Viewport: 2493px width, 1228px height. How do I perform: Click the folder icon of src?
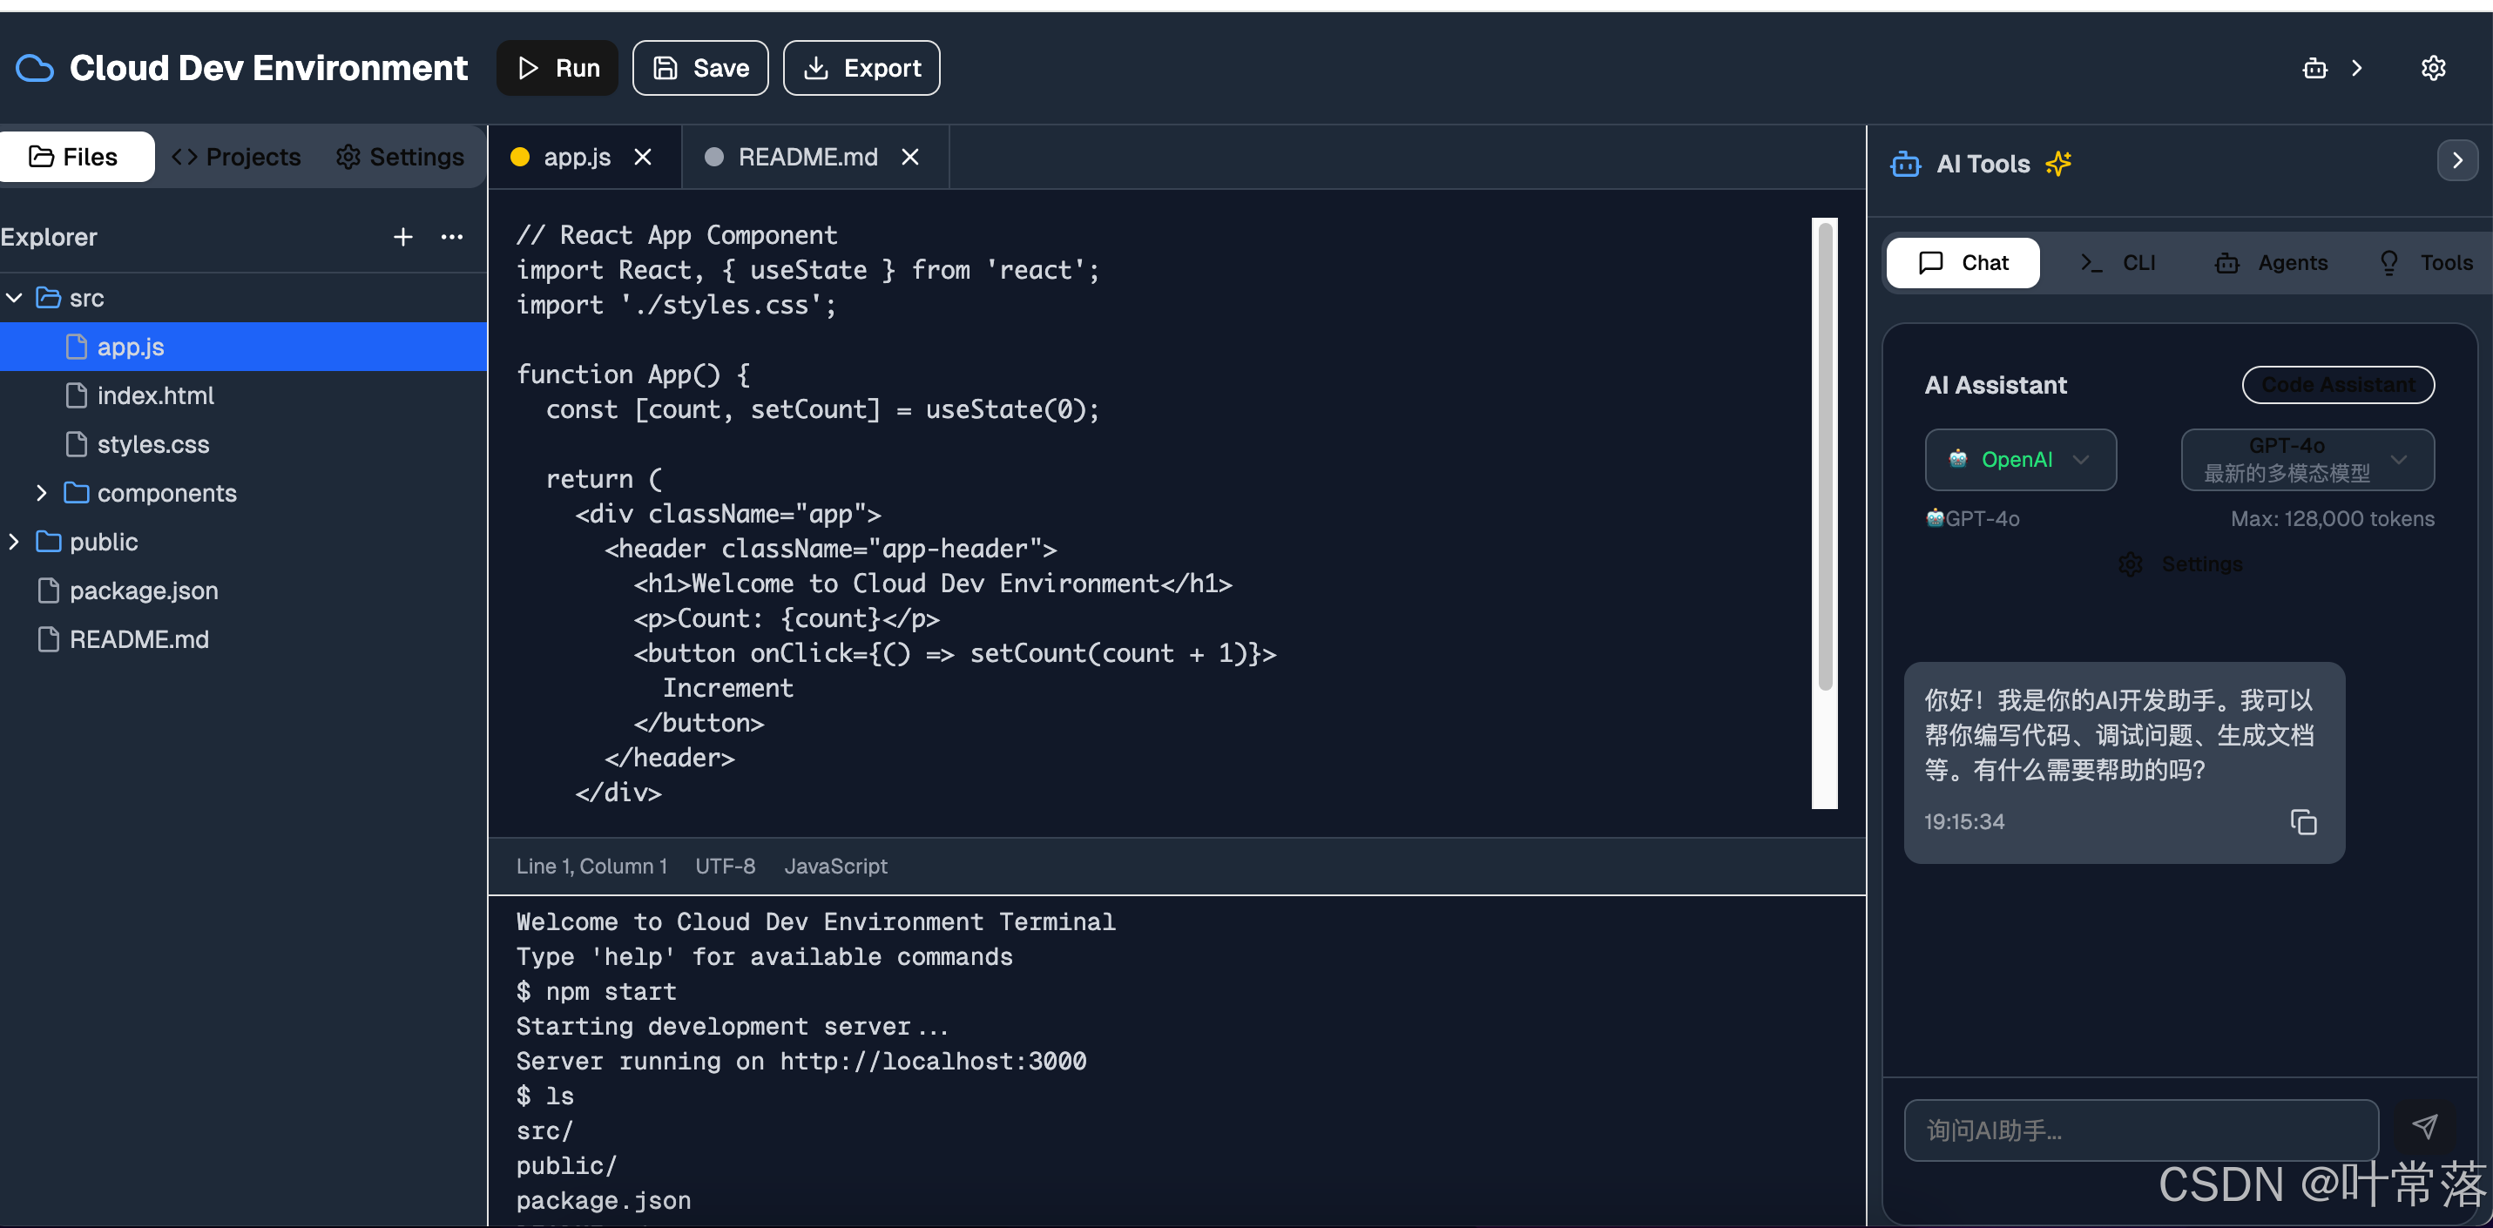click(x=49, y=298)
